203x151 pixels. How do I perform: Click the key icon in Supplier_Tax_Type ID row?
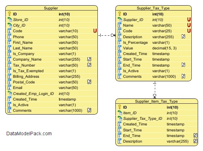click(120, 14)
